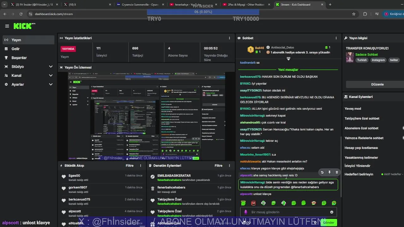Go back with browser back arrow
Image resolution: width=404 pixels, height=227 pixels.
[5, 14]
